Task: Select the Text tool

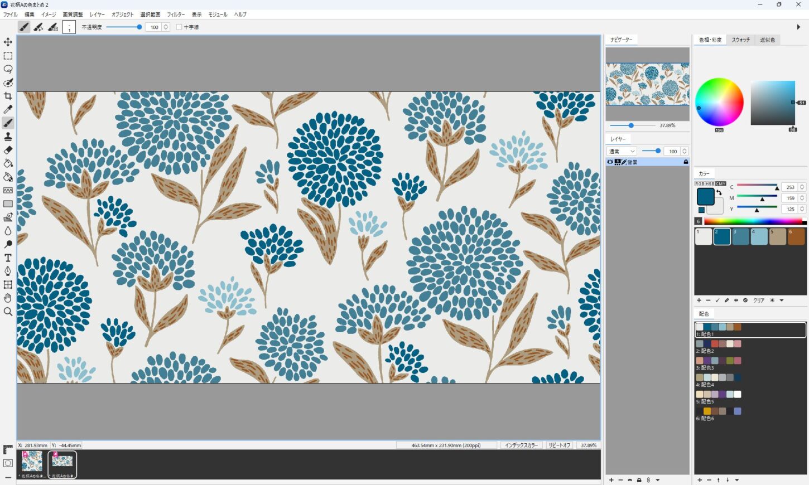Action: [8, 258]
